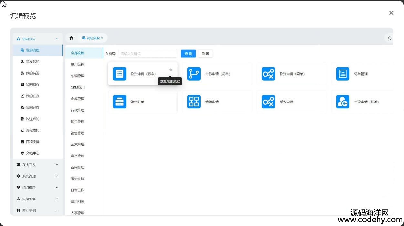404x226 pixels.
Task: Open the 订单管理 process icon
Action: coord(342,74)
